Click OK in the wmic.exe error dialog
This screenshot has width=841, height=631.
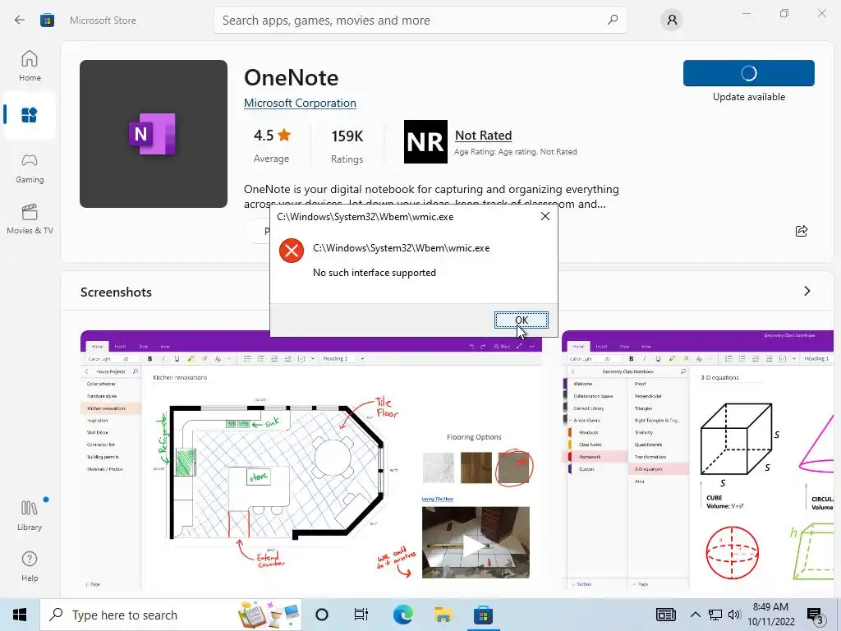point(521,320)
